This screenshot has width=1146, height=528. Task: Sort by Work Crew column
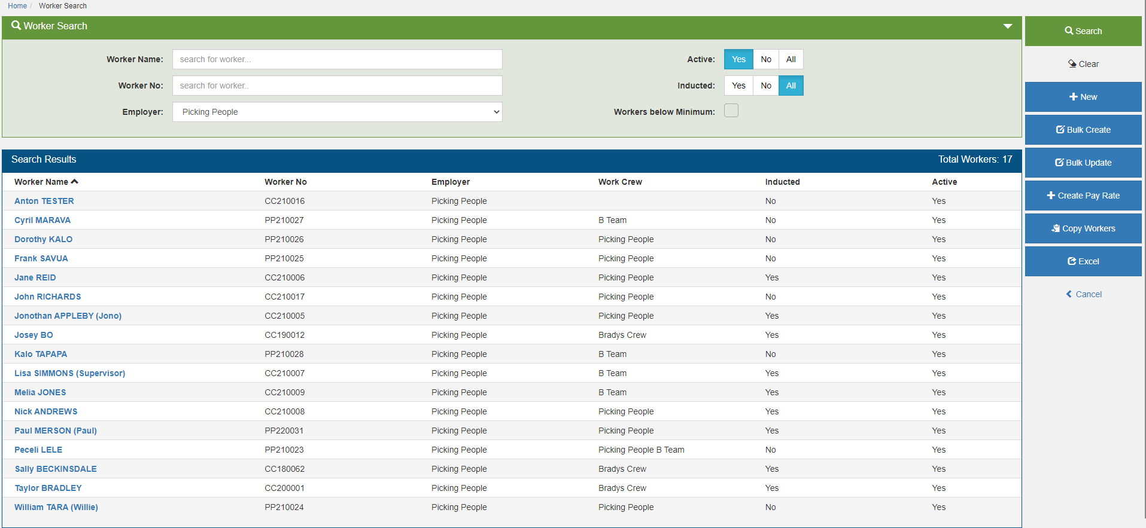(x=620, y=182)
